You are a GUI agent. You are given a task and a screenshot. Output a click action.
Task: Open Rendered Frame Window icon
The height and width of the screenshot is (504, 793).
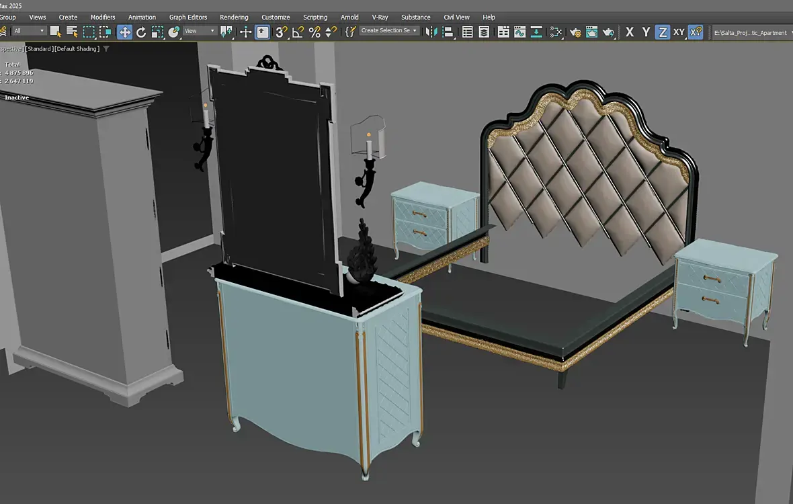tap(591, 32)
